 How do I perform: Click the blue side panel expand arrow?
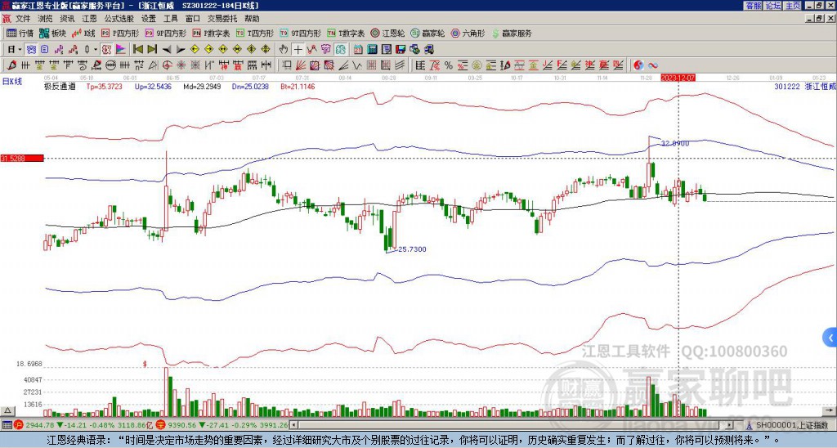(830, 337)
